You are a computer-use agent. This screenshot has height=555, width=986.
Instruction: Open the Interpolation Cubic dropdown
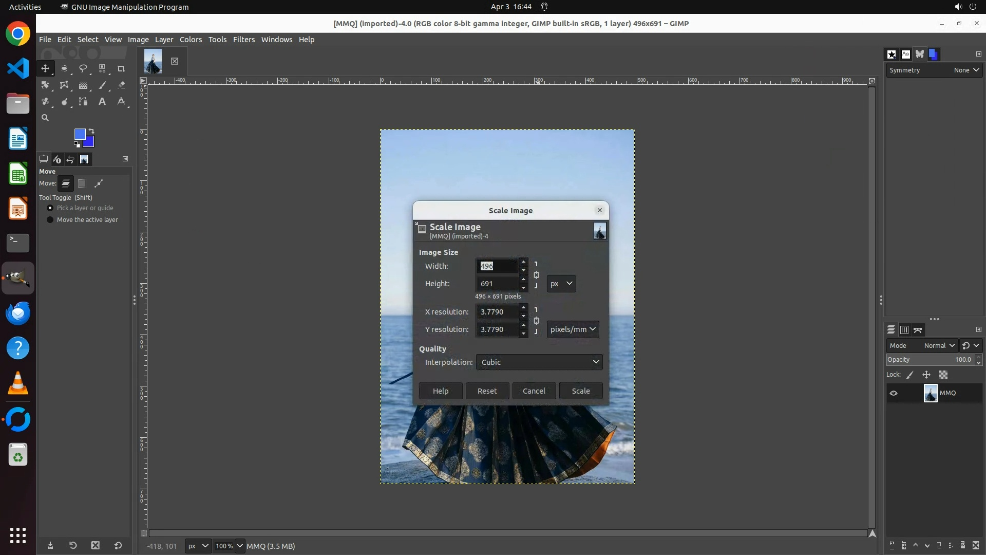coord(539,362)
